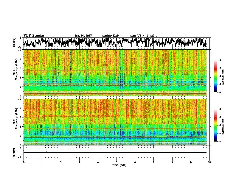Screen dimensions: 236x182
Task: Click the "-7" value on ch.1 color bar
Action: (x=220, y=92)
